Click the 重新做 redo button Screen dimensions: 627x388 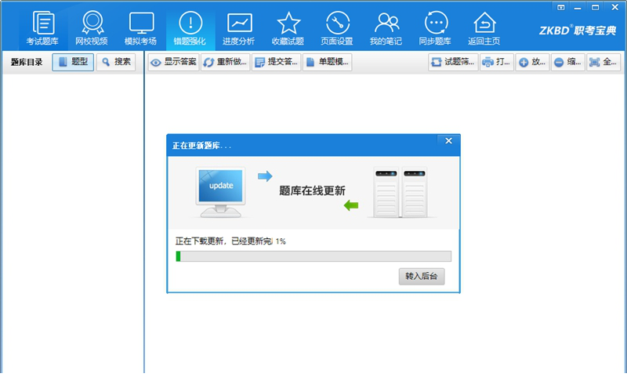(226, 62)
